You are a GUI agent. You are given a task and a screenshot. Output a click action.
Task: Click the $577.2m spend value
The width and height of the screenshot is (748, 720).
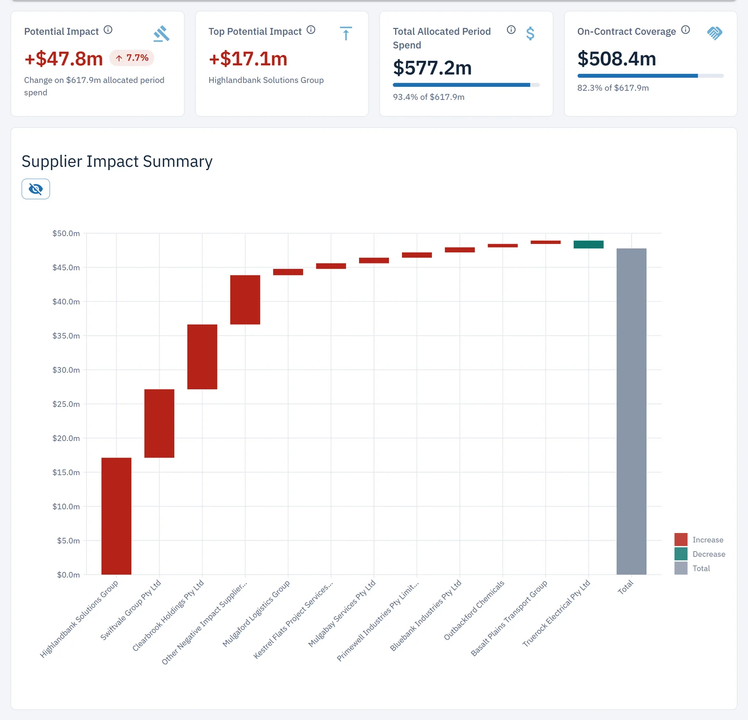coord(432,68)
